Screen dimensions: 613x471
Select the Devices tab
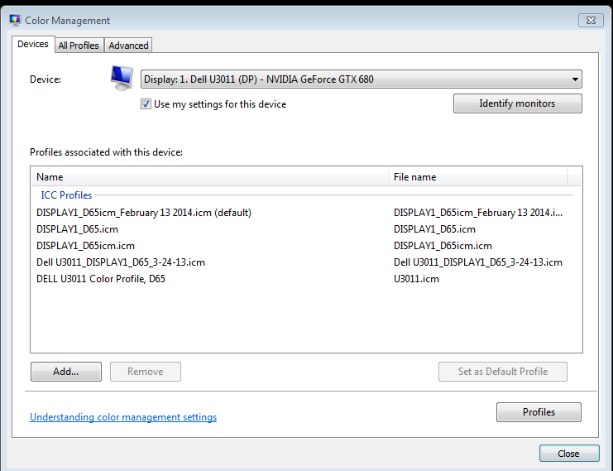coord(33,45)
